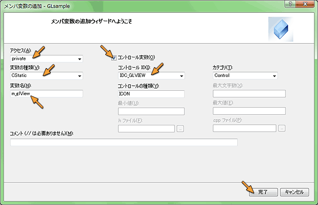Click the browse button beside .cpp ファイル field
The height and width of the screenshot is (205, 318).
[x=282, y=128]
